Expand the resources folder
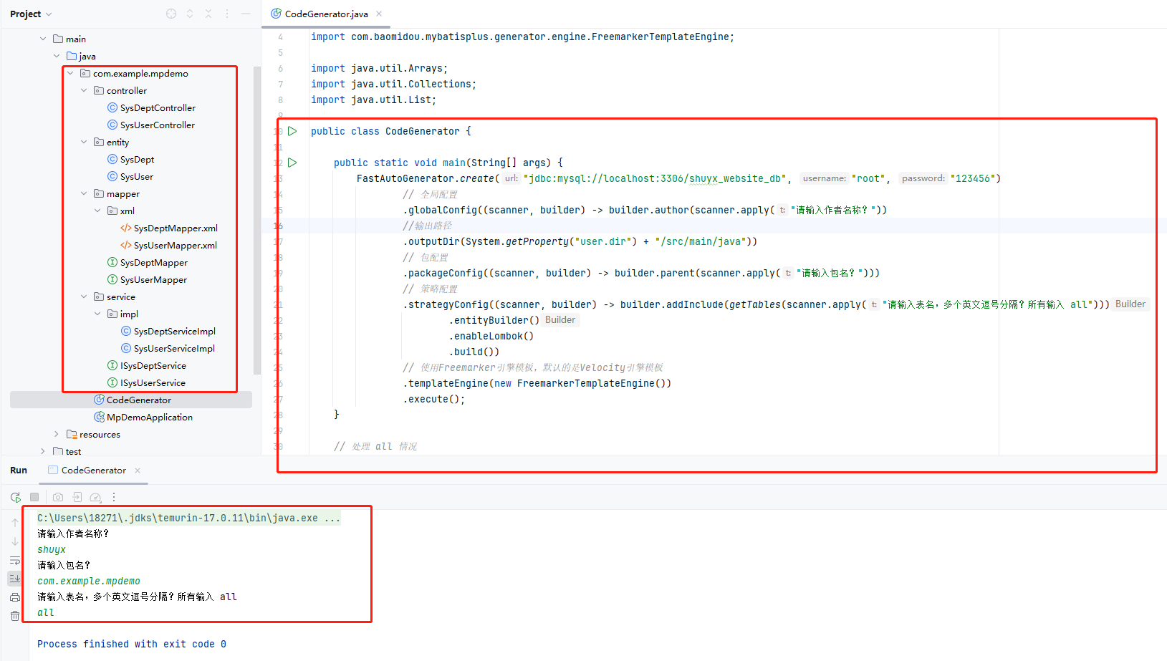The width and height of the screenshot is (1167, 661). pyautogui.click(x=57, y=435)
